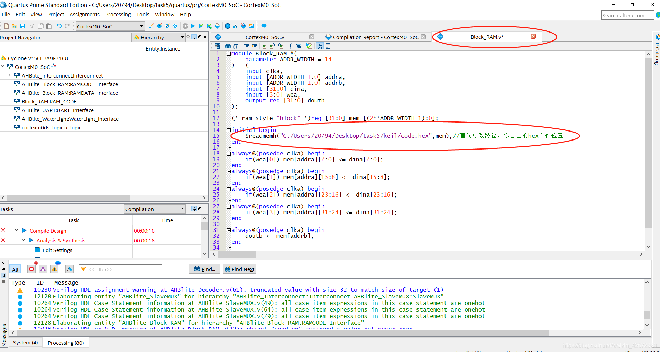The image size is (660, 352).
Task: Switch to Processing (80) messages tab
Action: (66, 343)
